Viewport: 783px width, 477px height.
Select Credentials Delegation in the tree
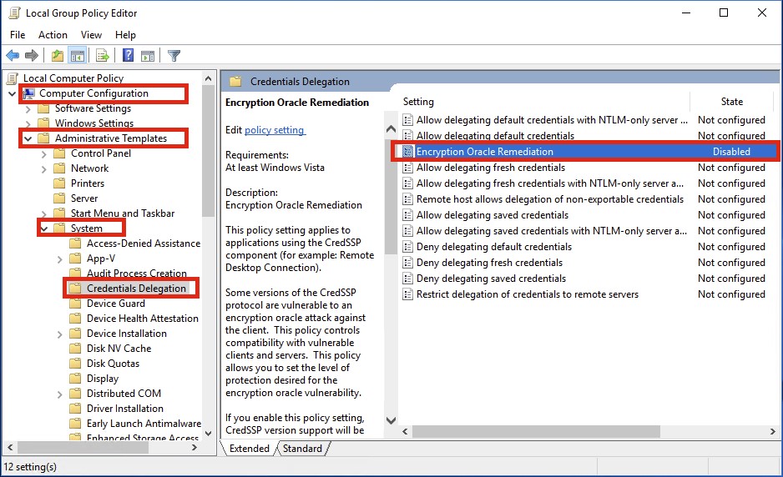[136, 289]
